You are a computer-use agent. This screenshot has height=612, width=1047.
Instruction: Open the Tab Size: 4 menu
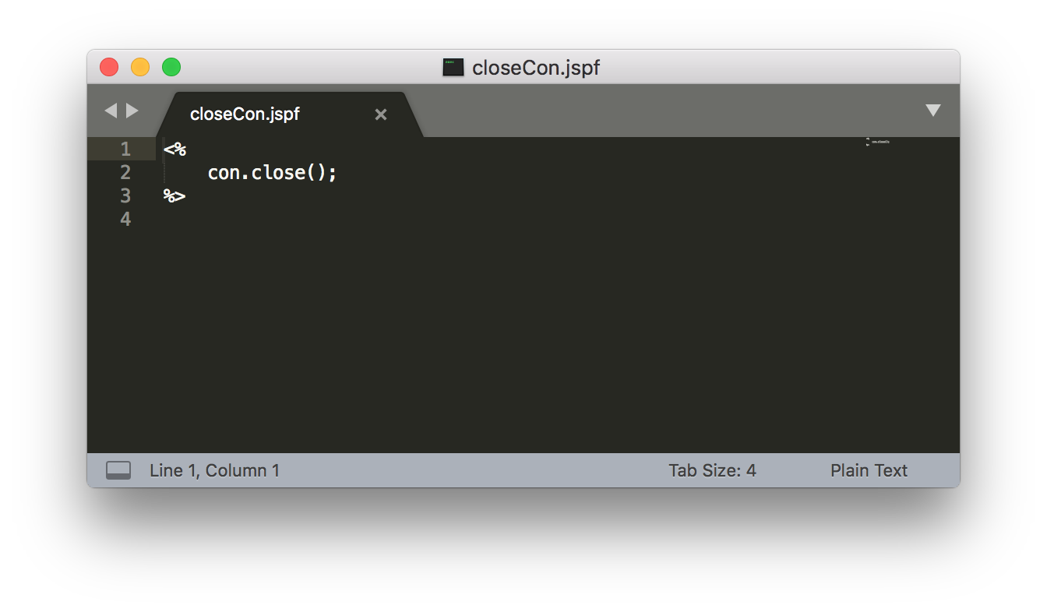pyautogui.click(x=712, y=470)
